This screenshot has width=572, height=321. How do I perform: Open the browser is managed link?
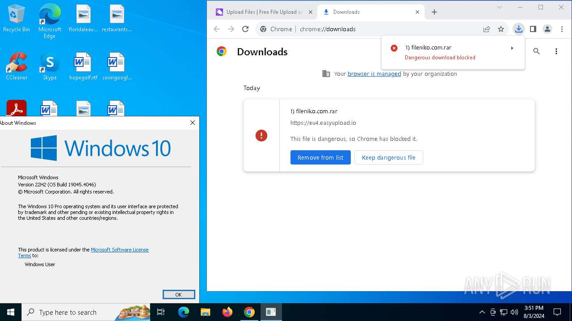374,74
